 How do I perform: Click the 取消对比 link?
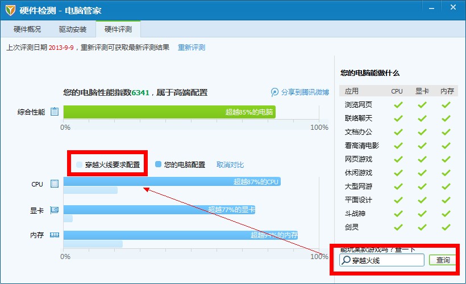point(230,165)
